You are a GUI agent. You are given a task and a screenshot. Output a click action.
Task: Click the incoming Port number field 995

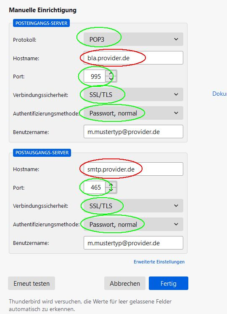(95, 76)
